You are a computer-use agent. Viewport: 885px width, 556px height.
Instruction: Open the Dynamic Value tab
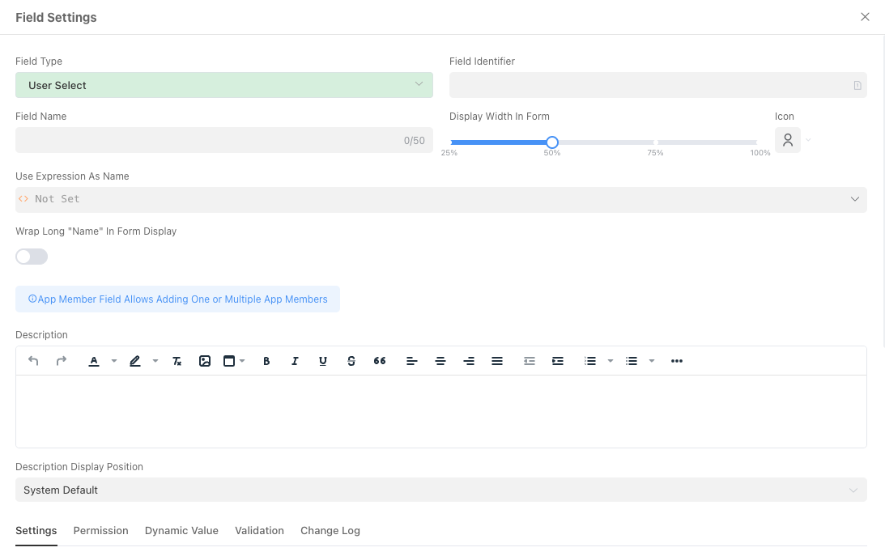tap(181, 531)
